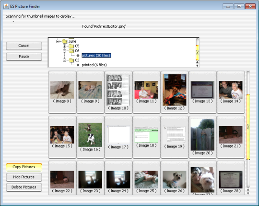The height and width of the screenshot is (206, 259).
Task: Click the thumbnail grid scrollbar thumb
Action: tap(248, 127)
